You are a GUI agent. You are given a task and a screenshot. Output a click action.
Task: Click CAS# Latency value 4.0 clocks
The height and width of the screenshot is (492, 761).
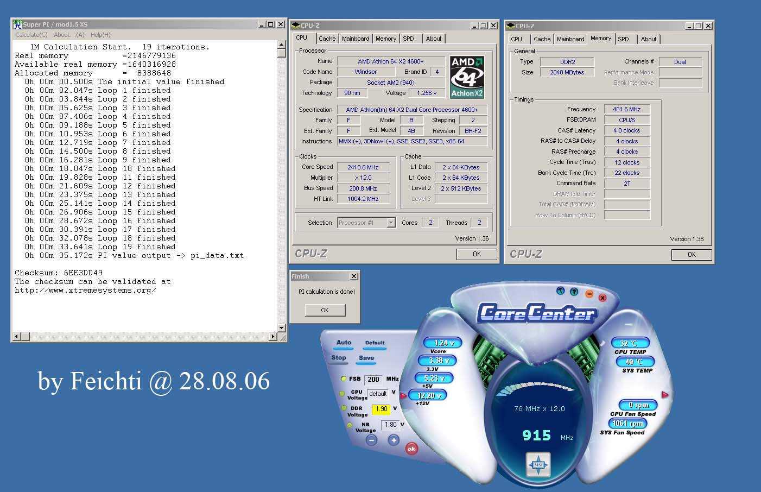pos(627,130)
